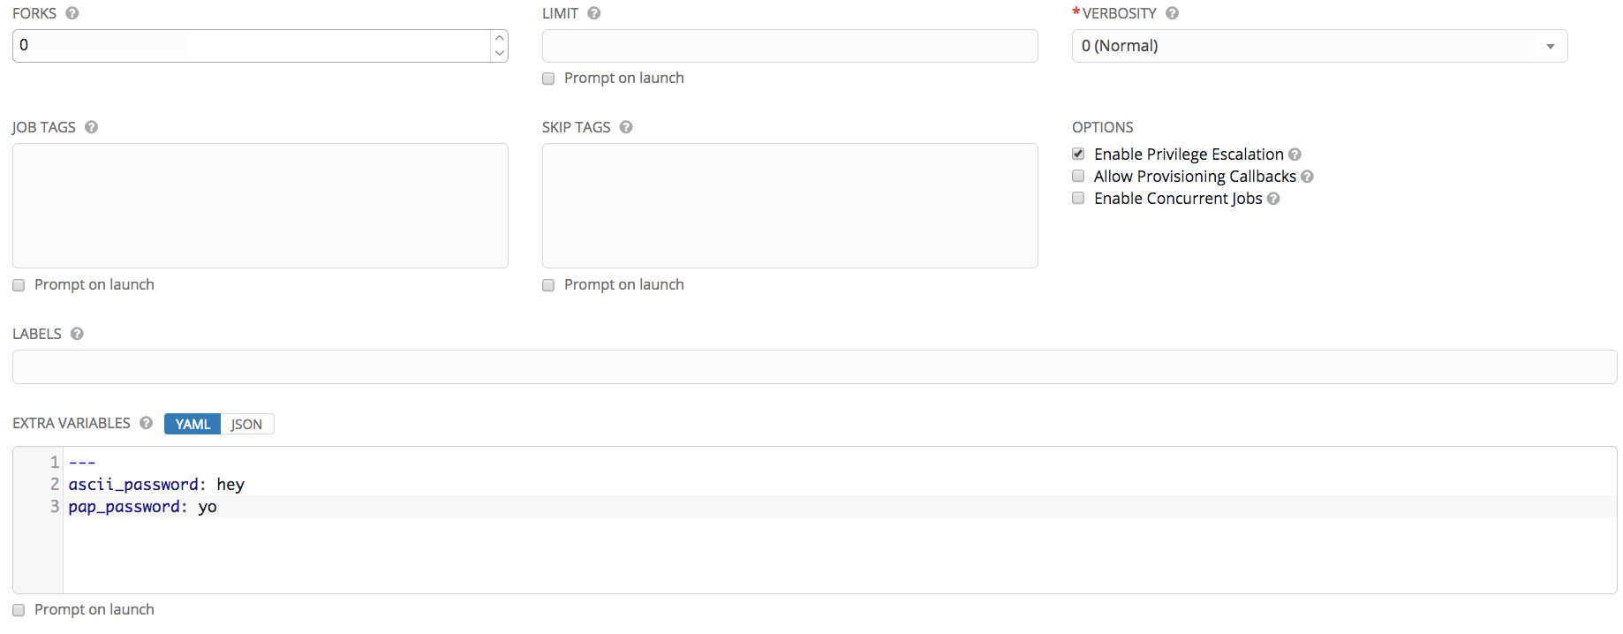Switch Extra Variables to JSON format
The image size is (1623, 634).
point(246,424)
